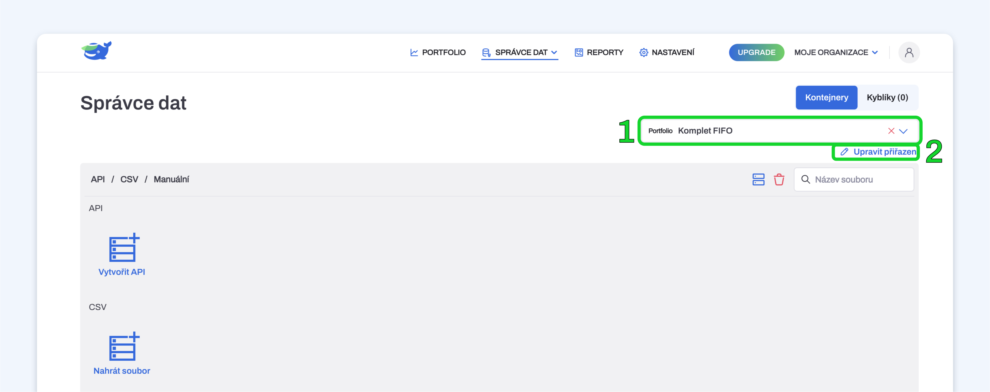Switch to the Kyblíky (0) tab
This screenshot has height=392, width=990.
point(887,98)
